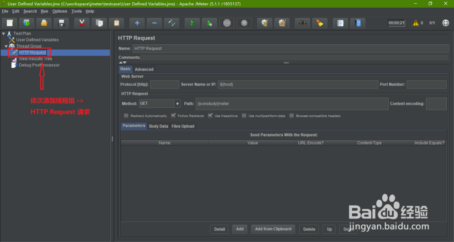Enable Browser-compatible headers checkbox
454x242 pixels.
(x=291, y=116)
